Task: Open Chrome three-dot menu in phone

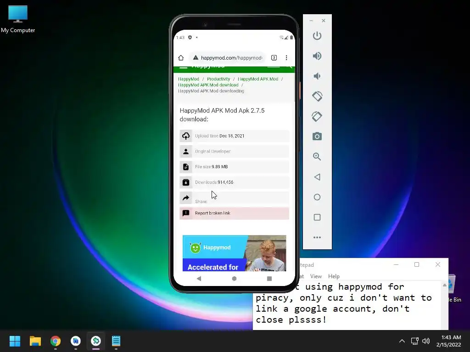Action: pyautogui.click(x=286, y=58)
